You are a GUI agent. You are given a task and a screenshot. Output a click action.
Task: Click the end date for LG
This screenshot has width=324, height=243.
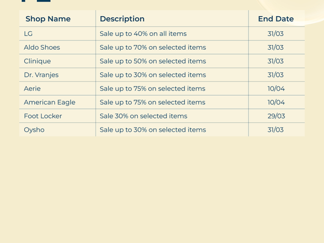(276, 34)
